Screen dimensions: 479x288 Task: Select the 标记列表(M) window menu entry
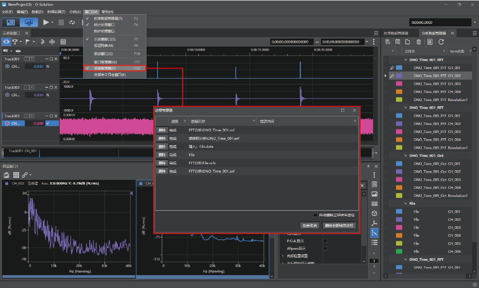[x=104, y=45]
